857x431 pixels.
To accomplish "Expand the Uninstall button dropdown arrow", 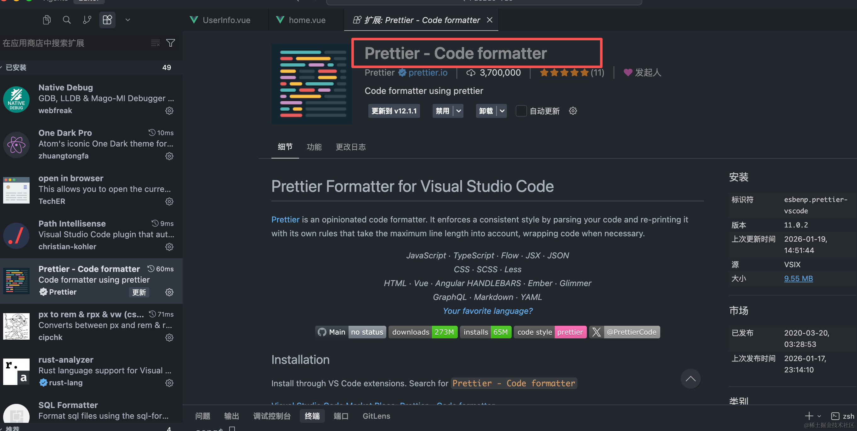I will point(502,111).
